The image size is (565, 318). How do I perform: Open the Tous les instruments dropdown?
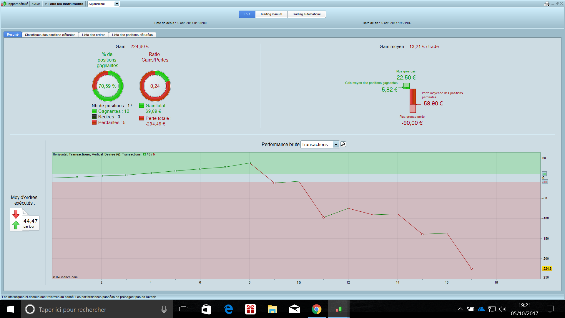point(64,4)
